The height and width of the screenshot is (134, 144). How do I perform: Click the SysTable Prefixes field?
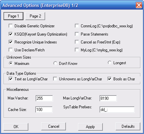(117, 110)
